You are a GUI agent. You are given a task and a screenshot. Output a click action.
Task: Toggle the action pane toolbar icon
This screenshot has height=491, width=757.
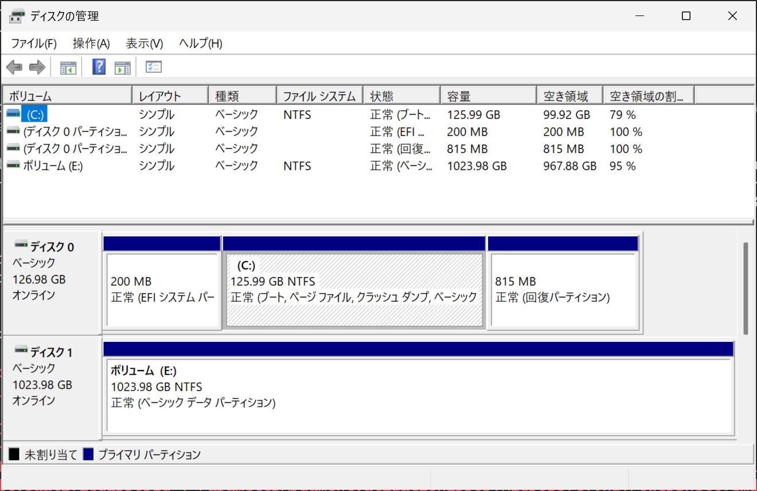[x=123, y=68]
